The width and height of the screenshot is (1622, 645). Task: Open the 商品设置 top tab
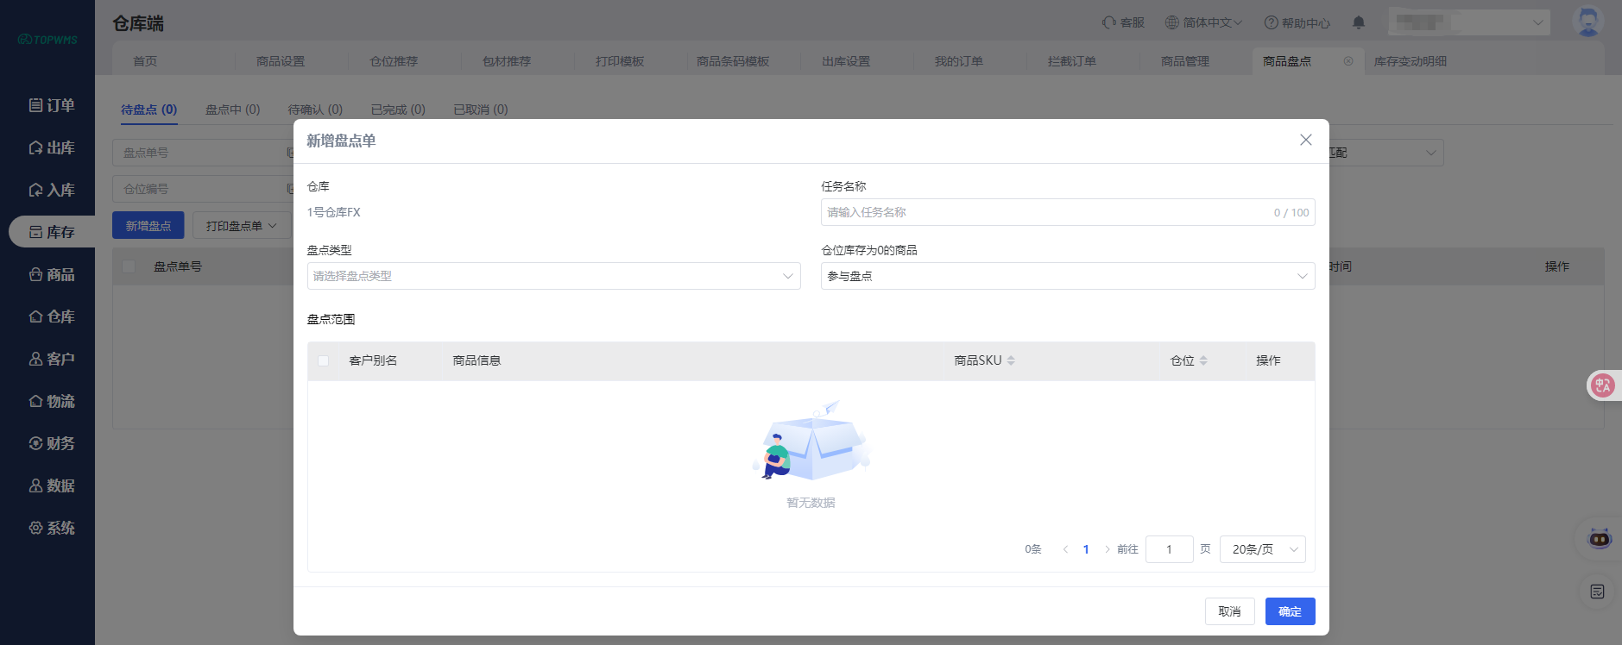(281, 61)
